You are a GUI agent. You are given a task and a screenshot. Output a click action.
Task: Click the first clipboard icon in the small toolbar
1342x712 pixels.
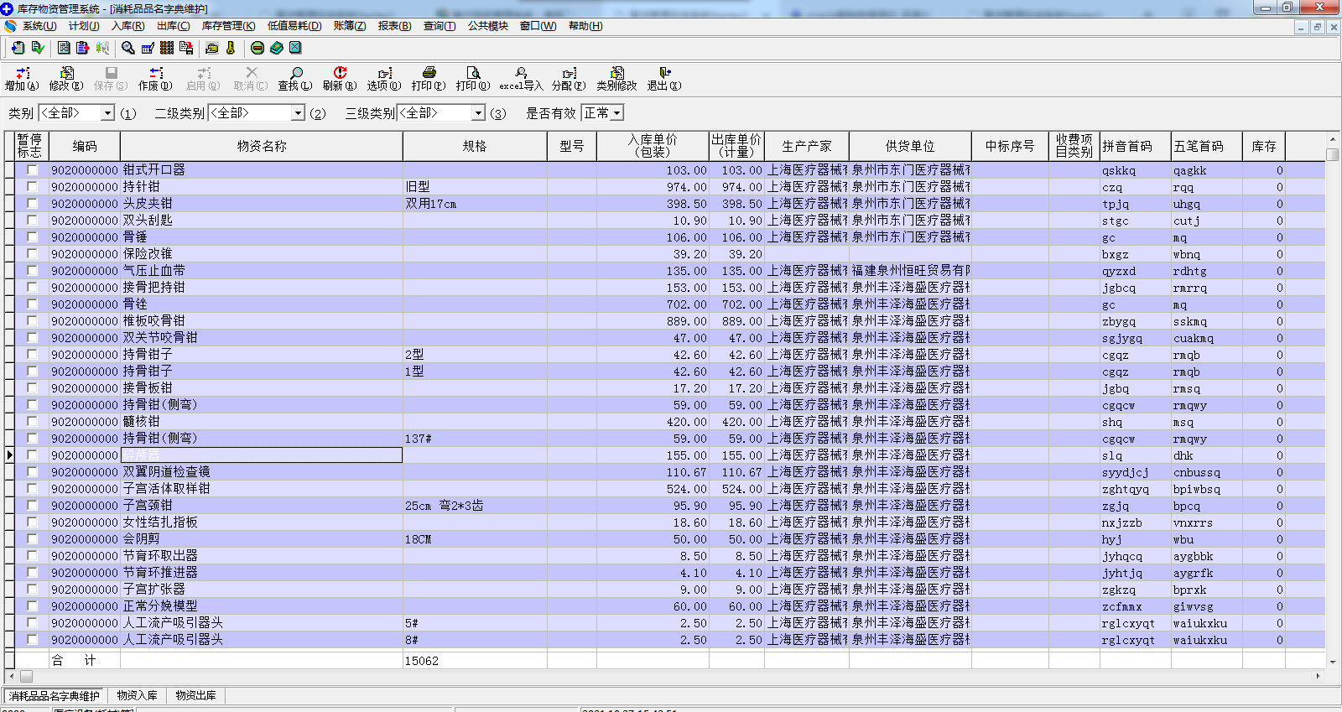click(18, 48)
